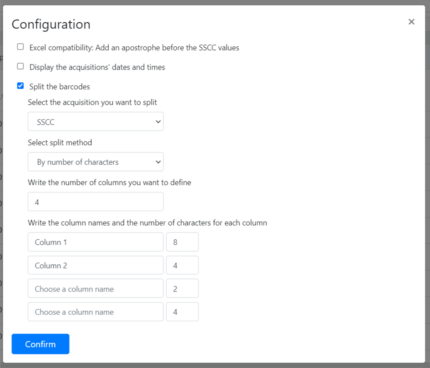Click the 'Column 1' name field
This screenshot has width=430, height=368.
96,242
